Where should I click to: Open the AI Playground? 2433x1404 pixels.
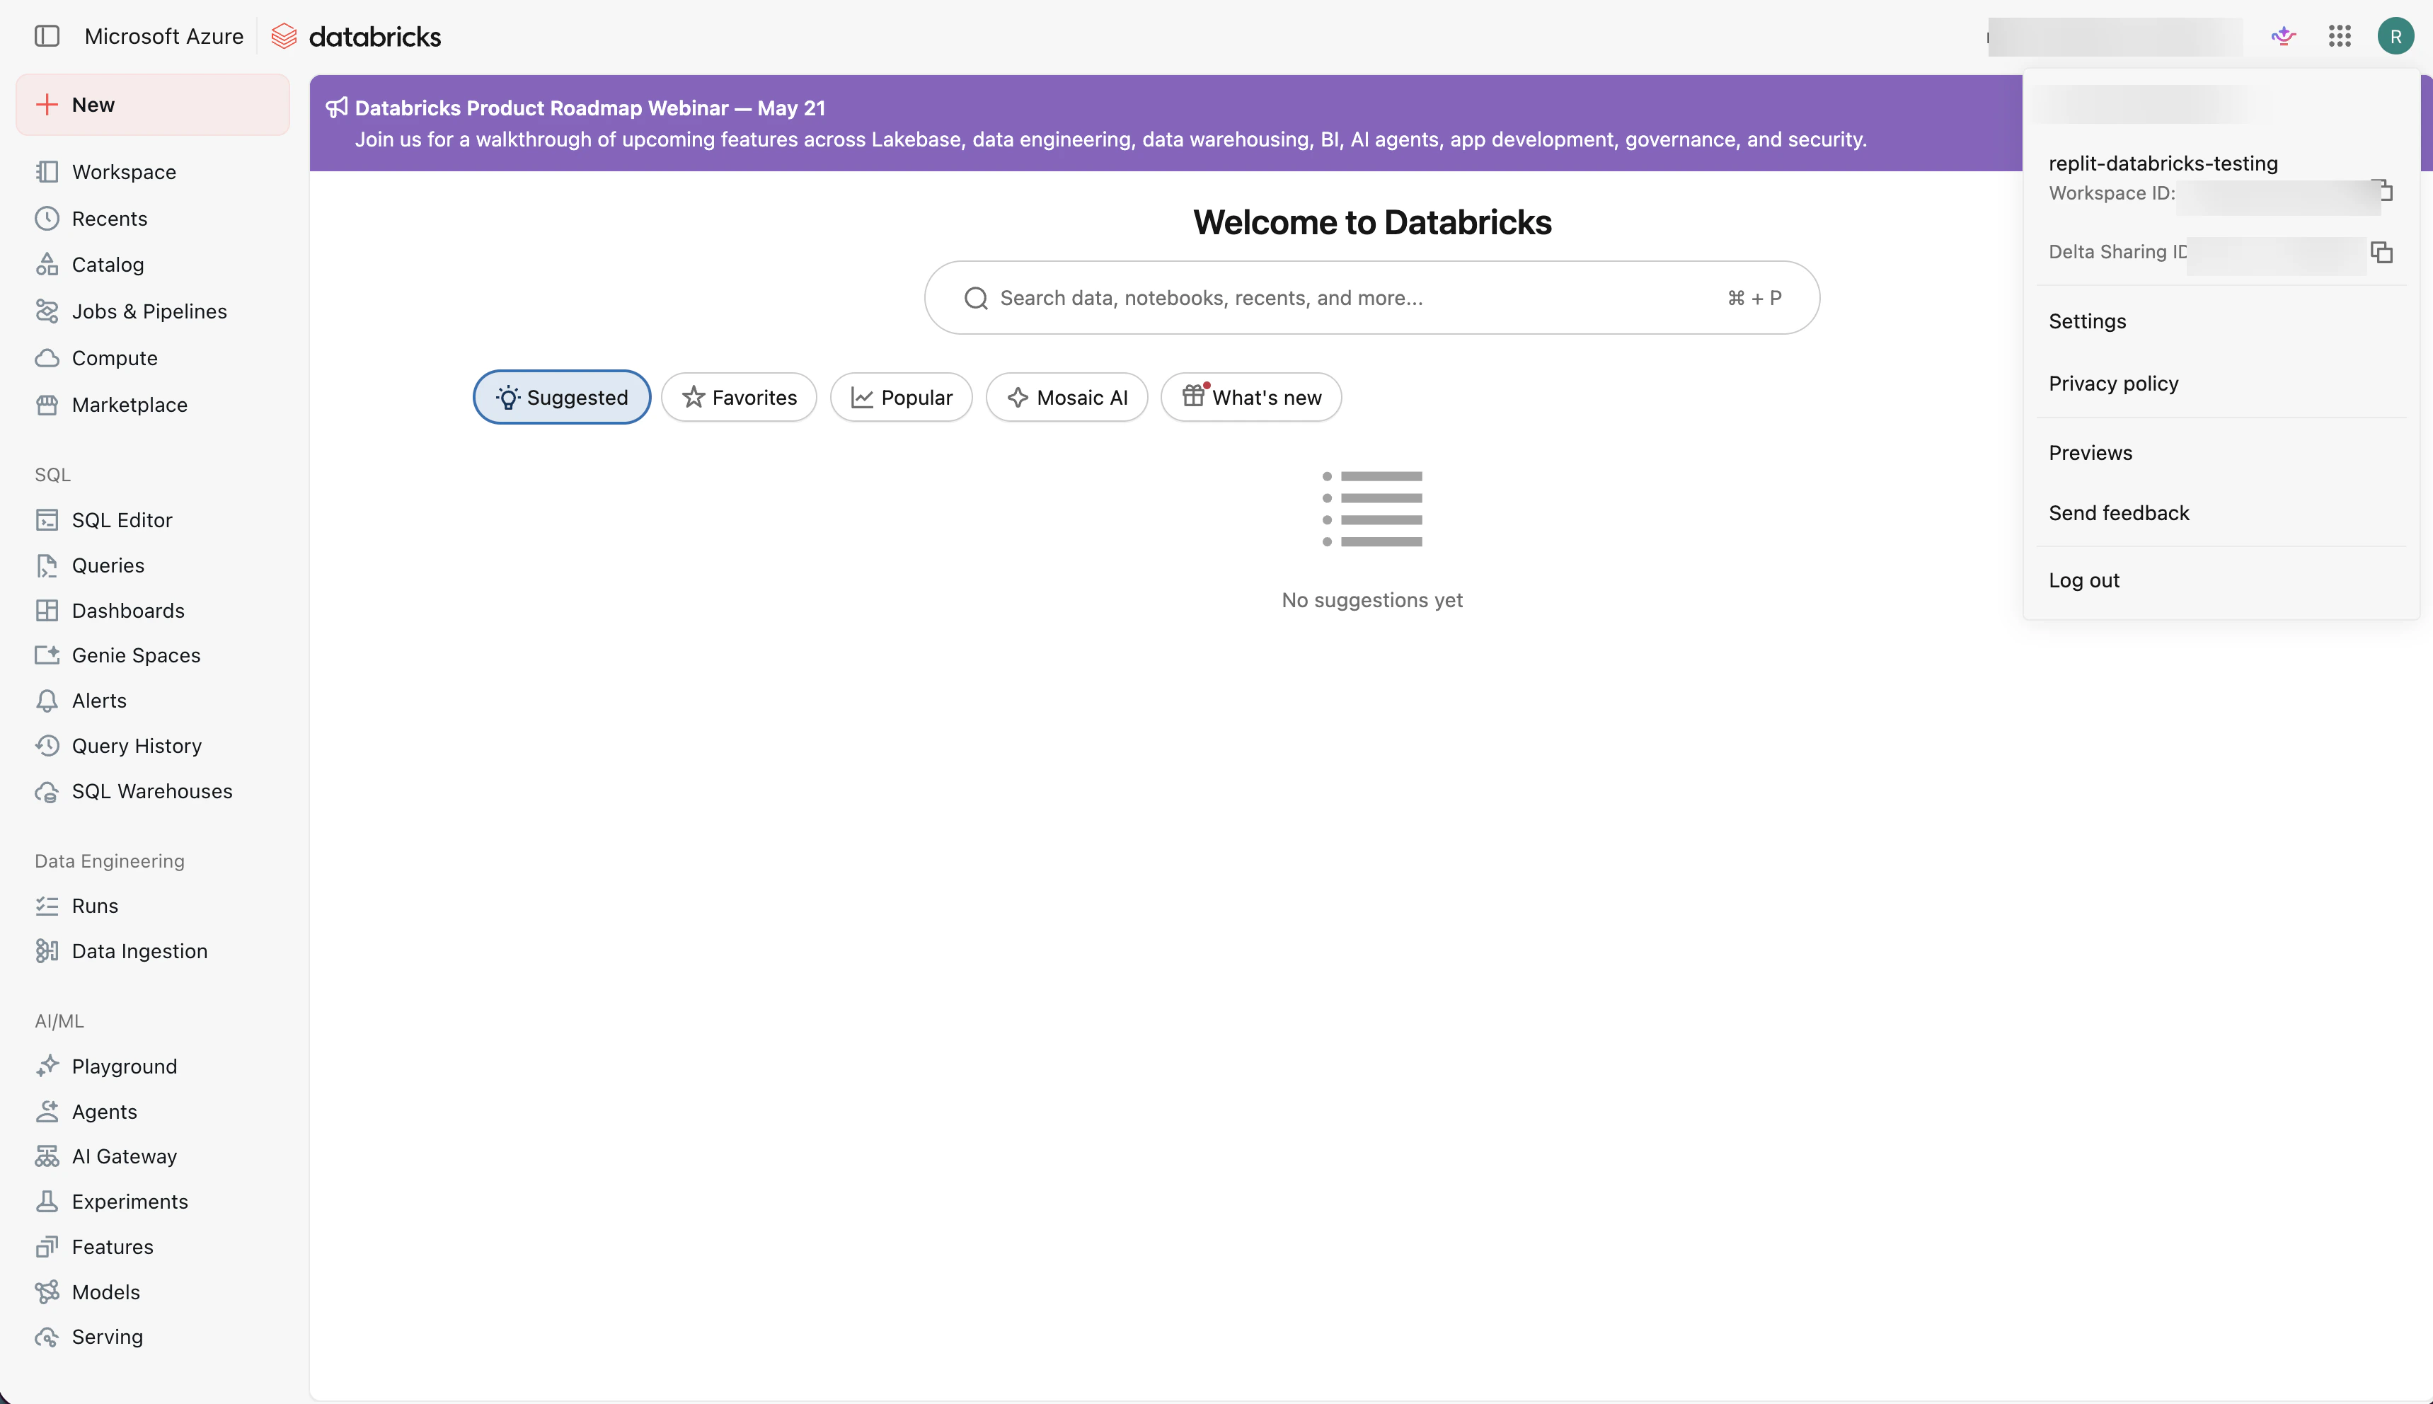[152, 1066]
